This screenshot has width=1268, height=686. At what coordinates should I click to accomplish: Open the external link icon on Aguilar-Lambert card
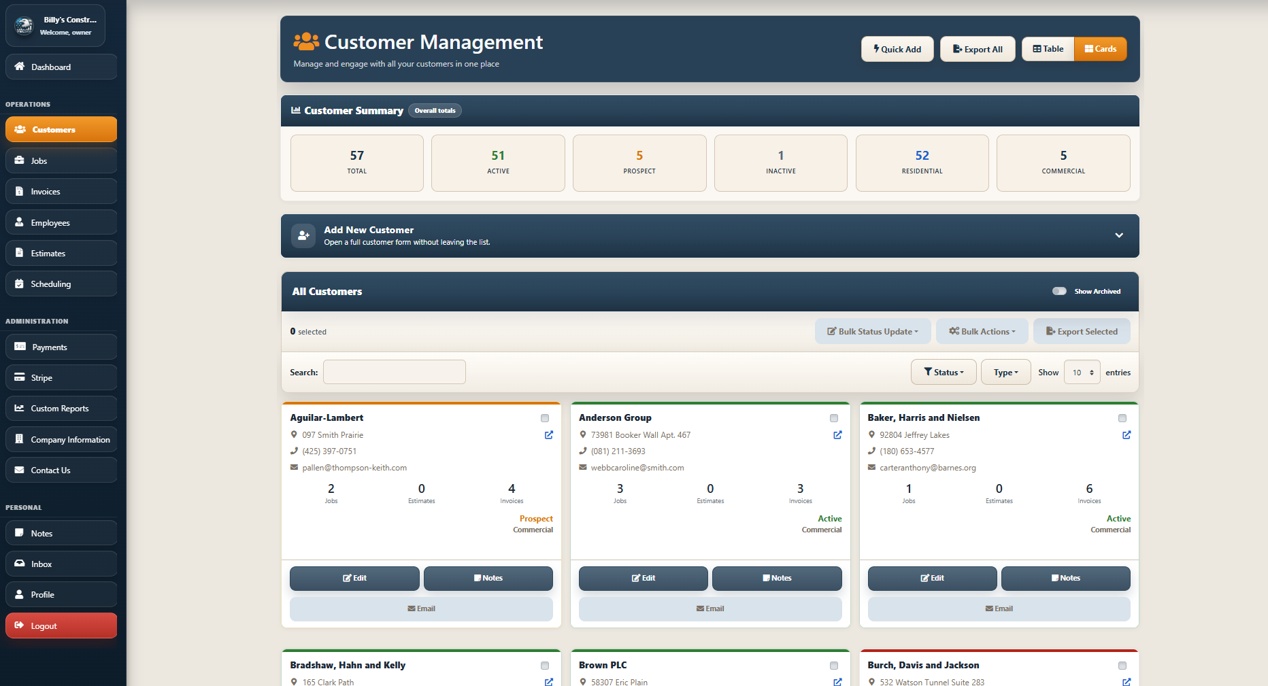pyautogui.click(x=548, y=435)
